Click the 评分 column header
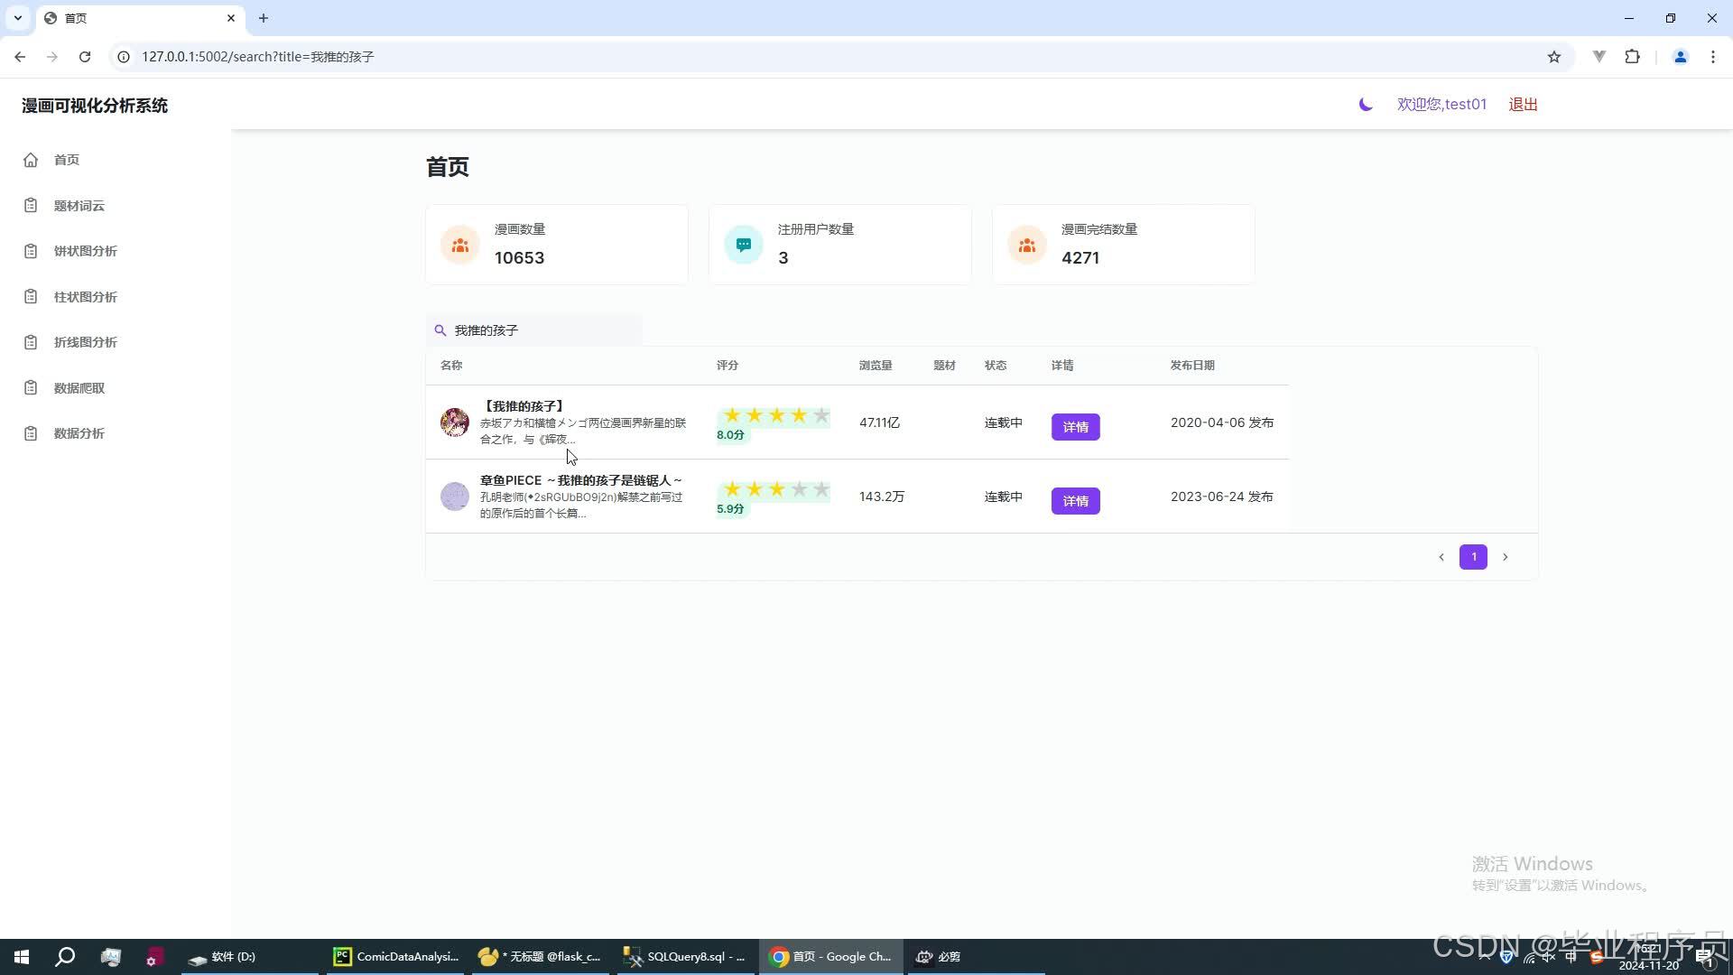Image resolution: width=1733 pixels, height=975 pixels. pyautogui.click(x=727, y=366)
